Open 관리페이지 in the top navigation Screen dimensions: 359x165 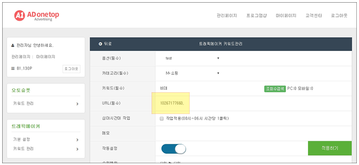click(226, 16)
